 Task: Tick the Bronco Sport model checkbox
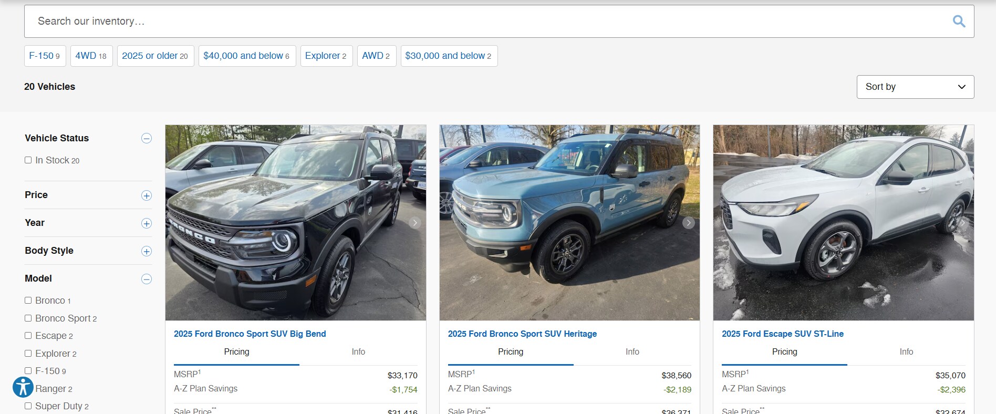coord(28,318)
